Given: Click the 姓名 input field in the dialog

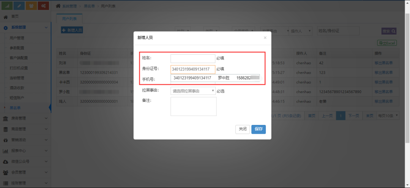Looking at the screenshot, I should tap(193, 59).
